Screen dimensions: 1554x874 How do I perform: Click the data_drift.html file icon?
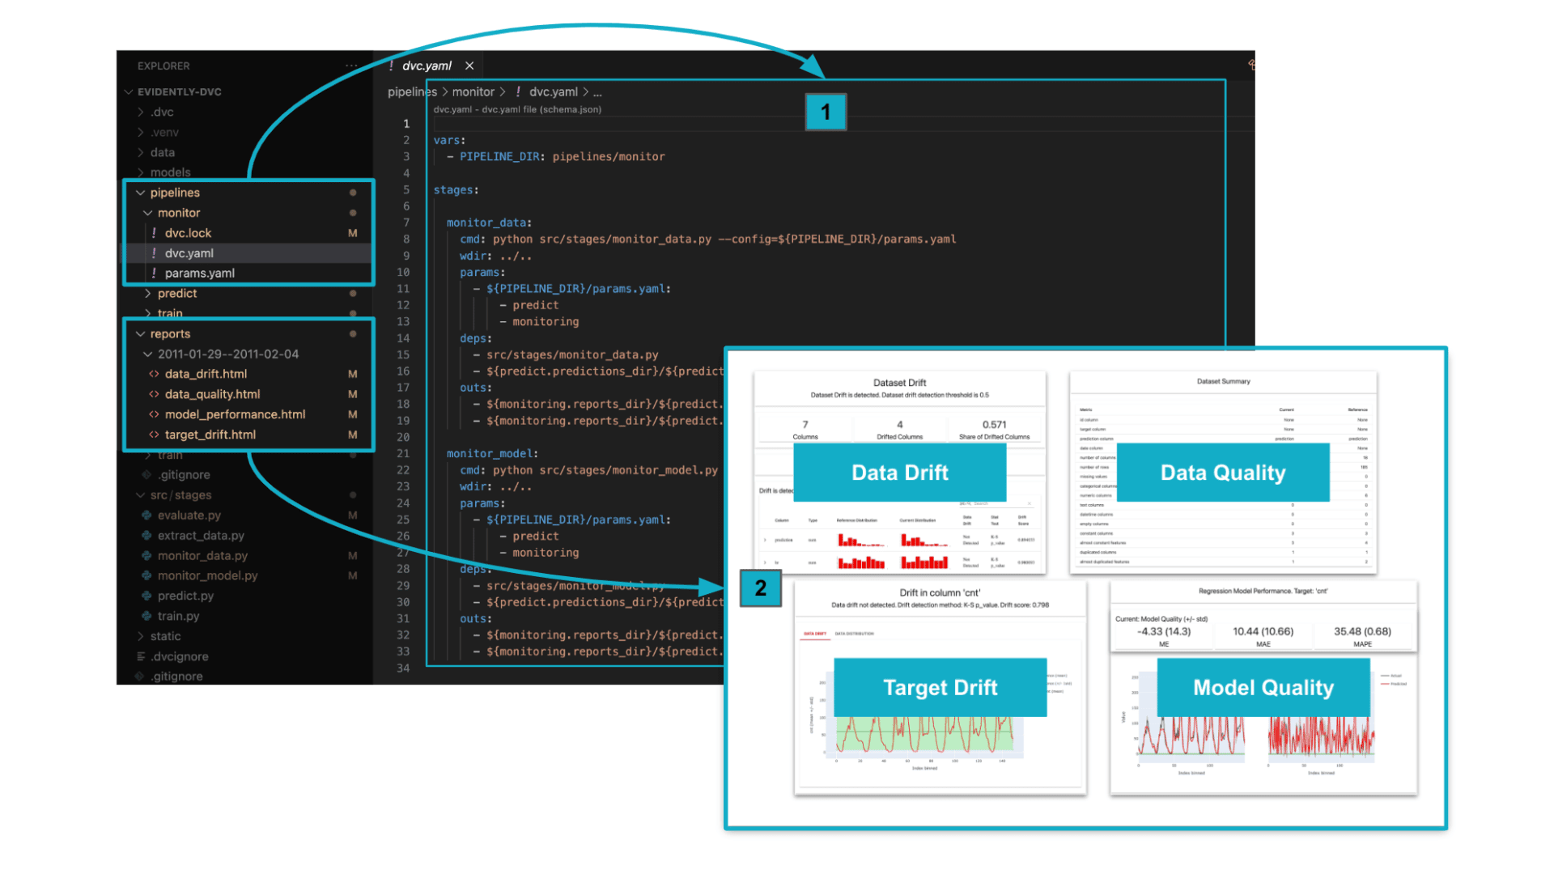click(x=154, y=374)
